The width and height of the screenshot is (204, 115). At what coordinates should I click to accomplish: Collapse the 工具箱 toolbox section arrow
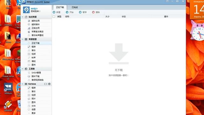[x=23, y=69]
